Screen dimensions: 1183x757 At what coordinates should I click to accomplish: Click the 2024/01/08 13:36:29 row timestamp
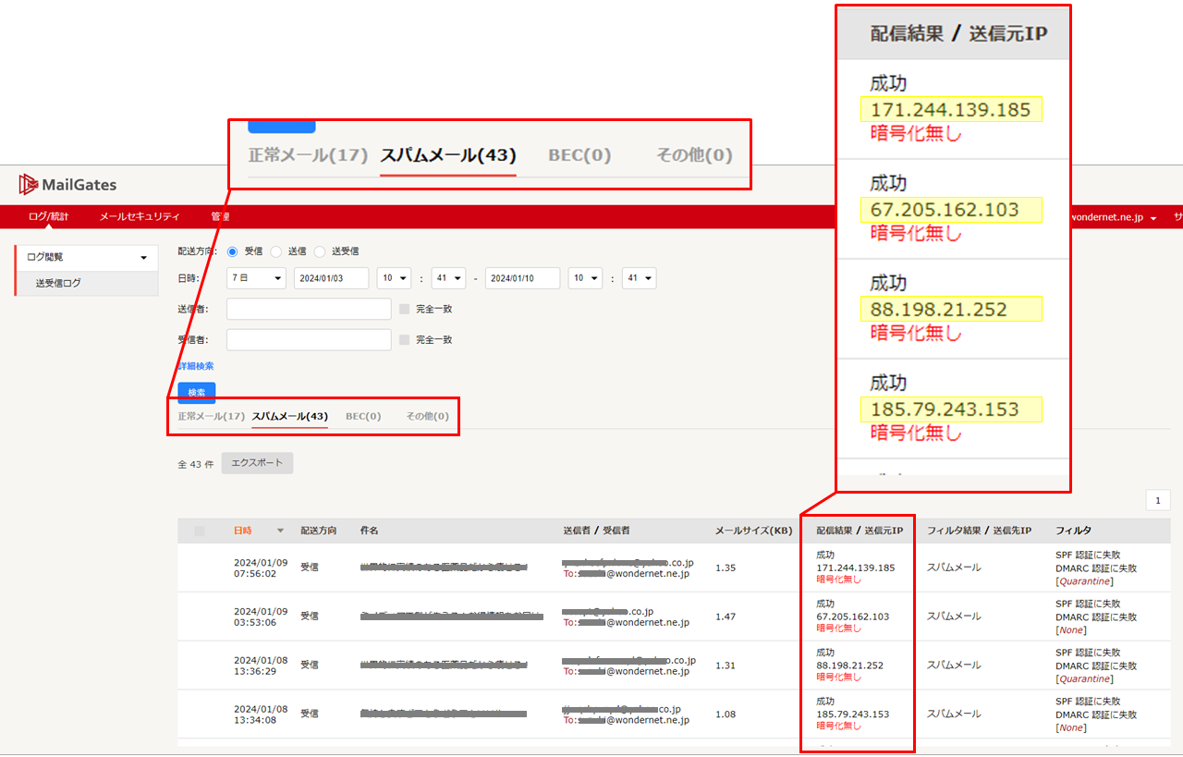pyautogui.click(x=261, y=665)
